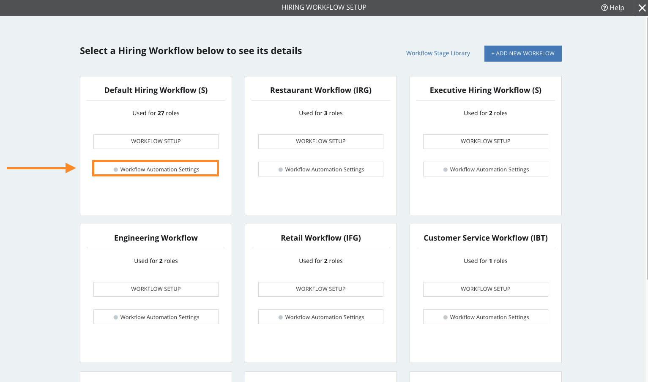Select the Engineering Workflow title
The image size is (648, 382).
pyautogui.click(x=156, y=238)
